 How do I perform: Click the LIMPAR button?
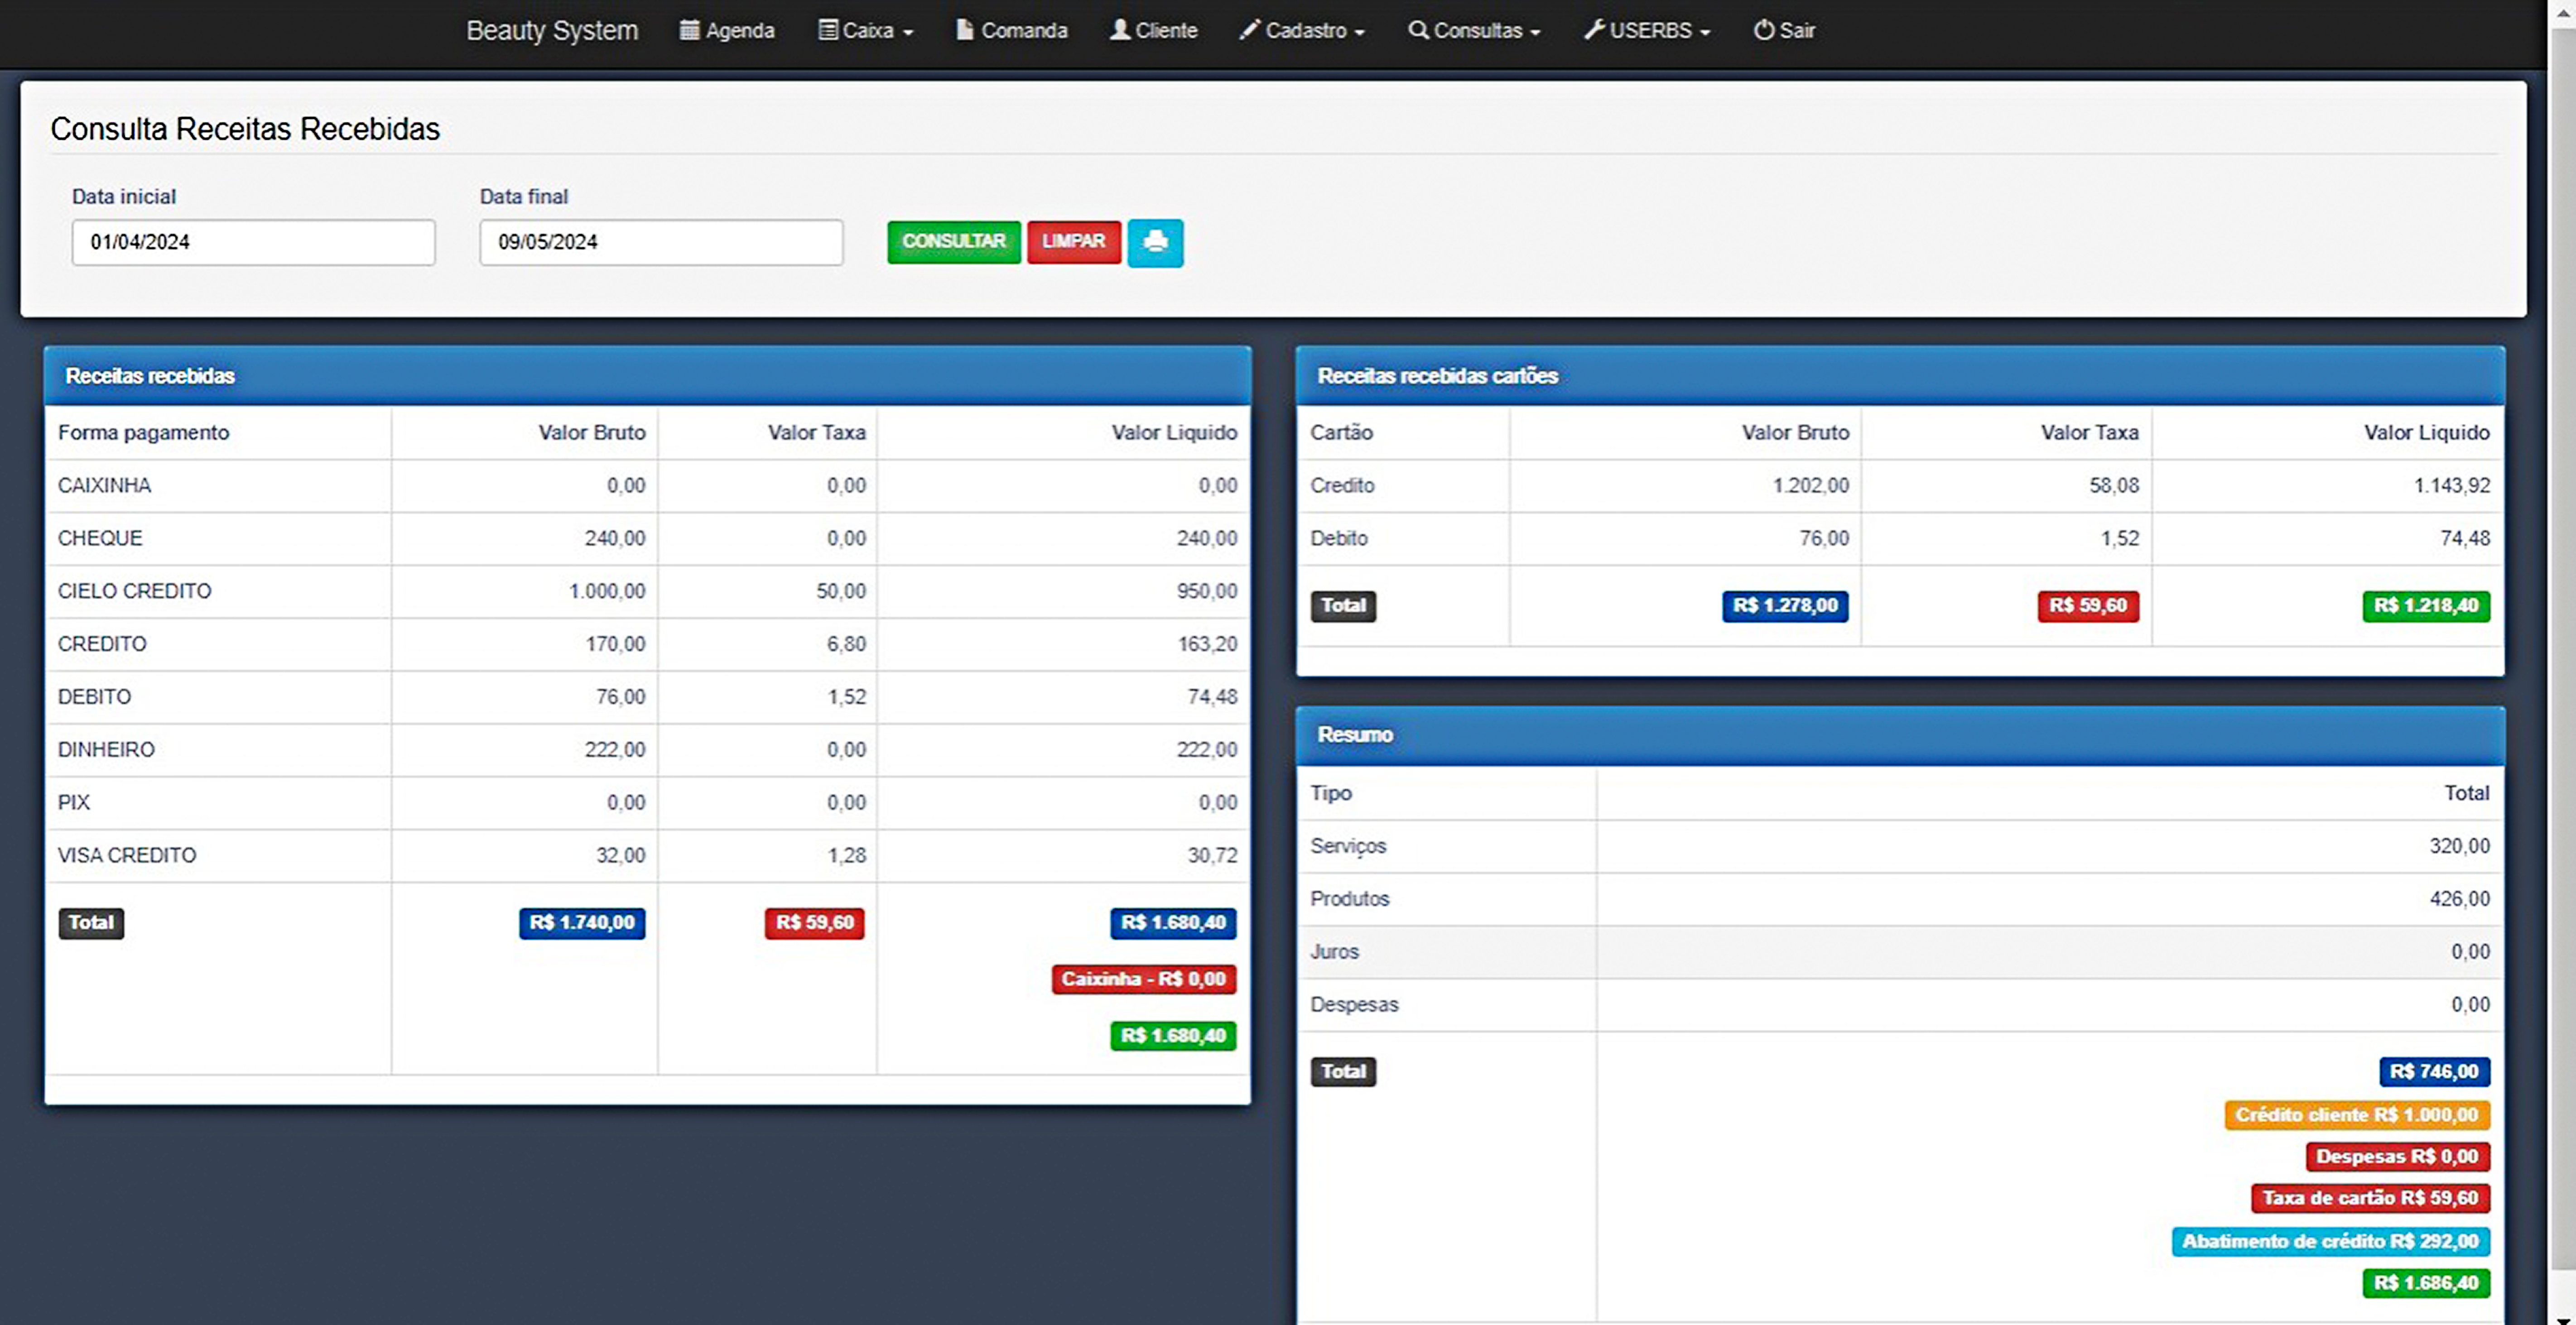[1074, 242]
